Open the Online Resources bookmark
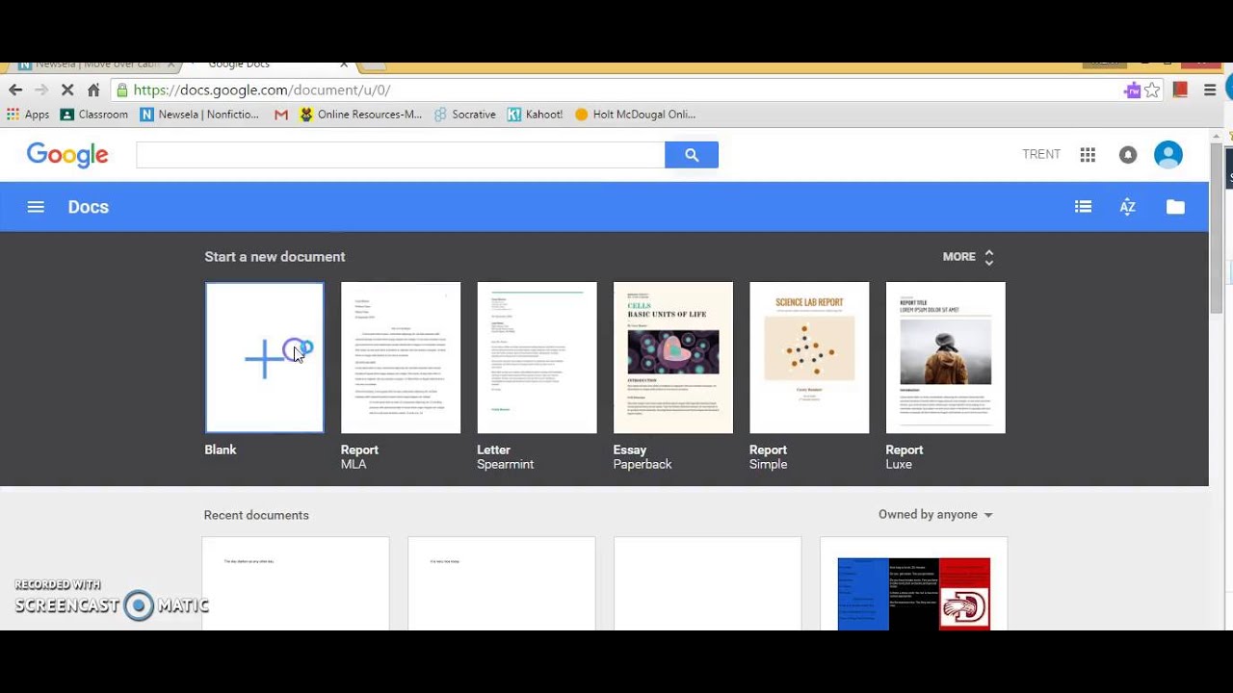This screenshot has width=1233, height=693. (x=361, y=114)
